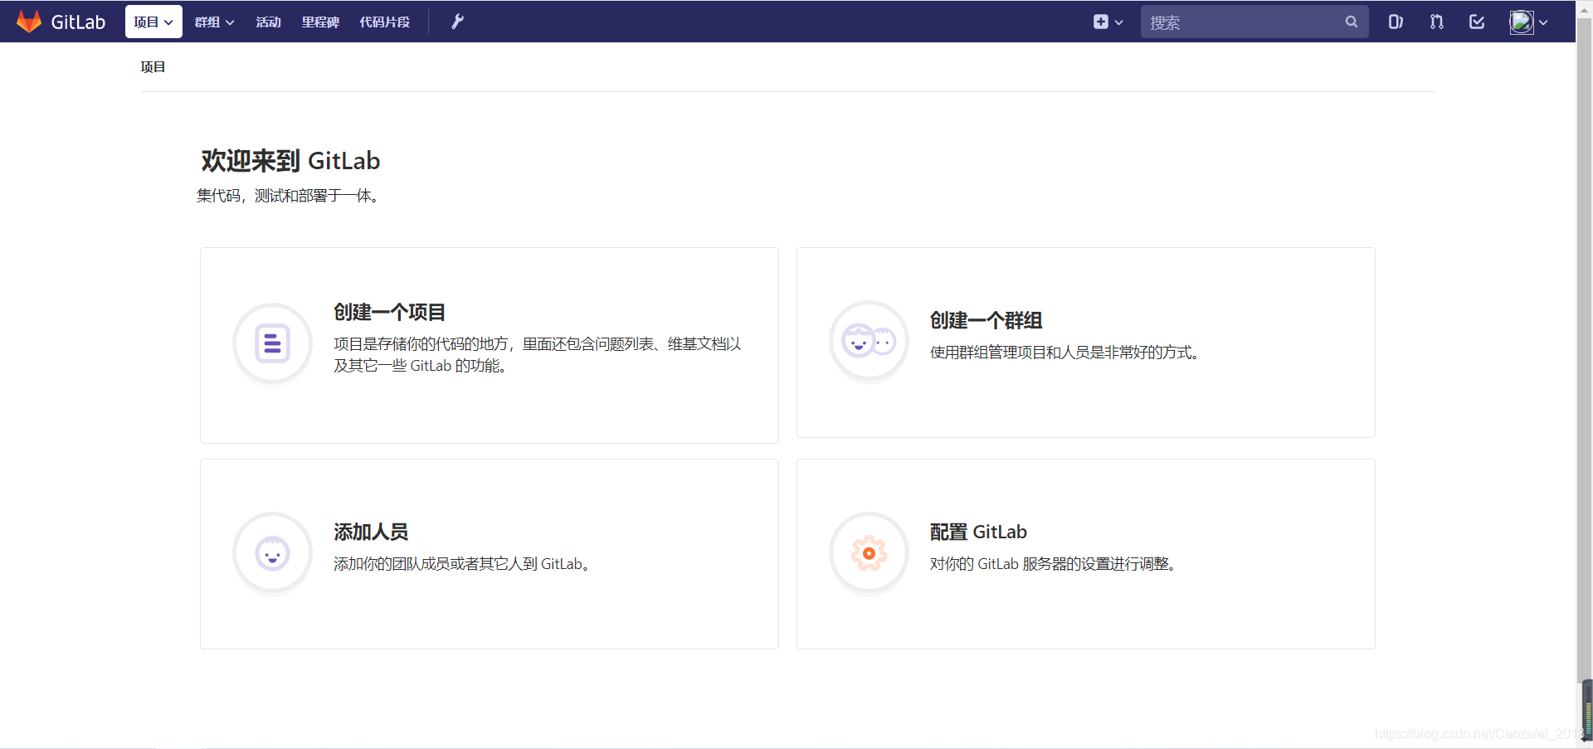This screenshot has height=749, width=1593.
Task: Click the 欢迎来到 GitLab heading
Action: point(290,161)
